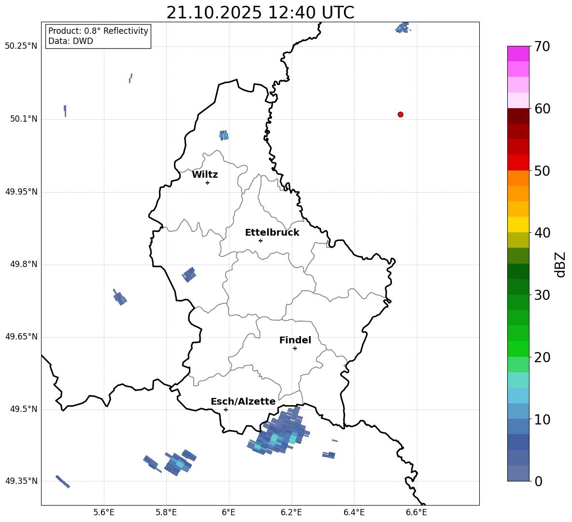The width and height of the screenshot is (572, 522).
Task: Click the Wiltz city label
Action: [x=205, y=175]
